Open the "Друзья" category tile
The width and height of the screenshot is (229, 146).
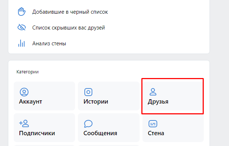point(173,96)
